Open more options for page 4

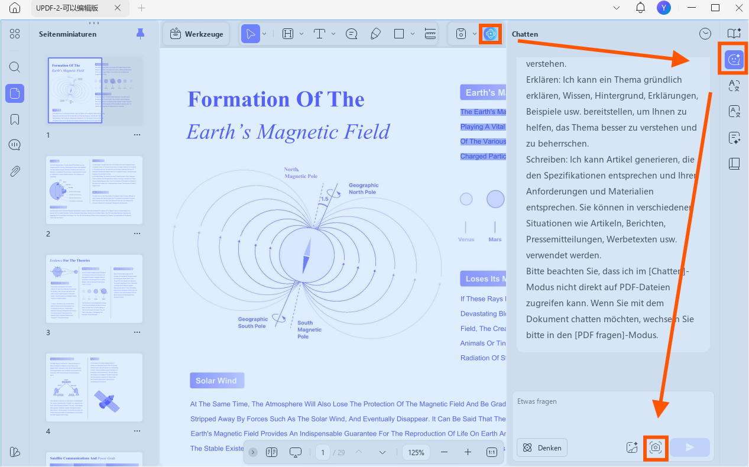click(137, 432)
